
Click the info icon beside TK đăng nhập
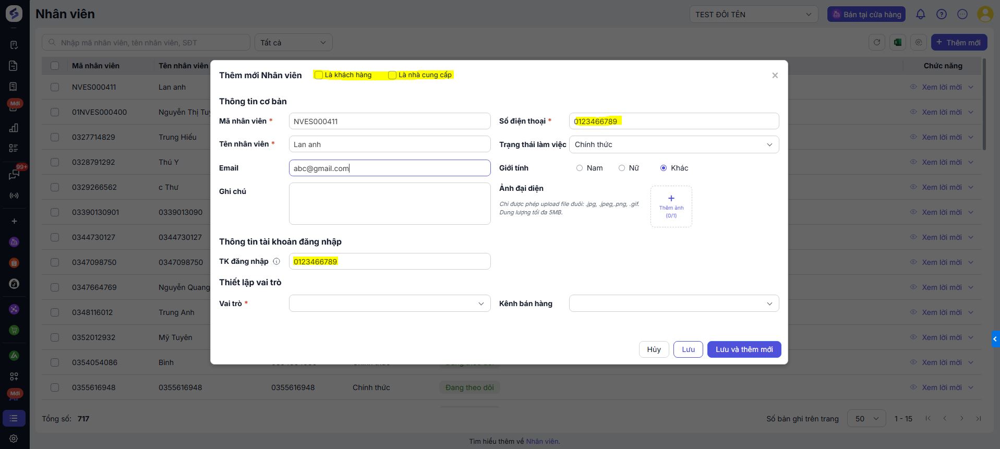(x=276, y=261)
